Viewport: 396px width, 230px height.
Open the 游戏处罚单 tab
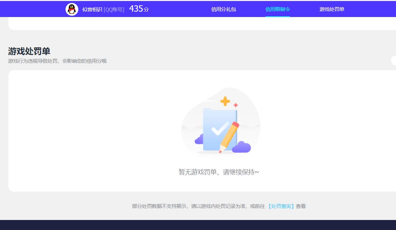(331, 9)
